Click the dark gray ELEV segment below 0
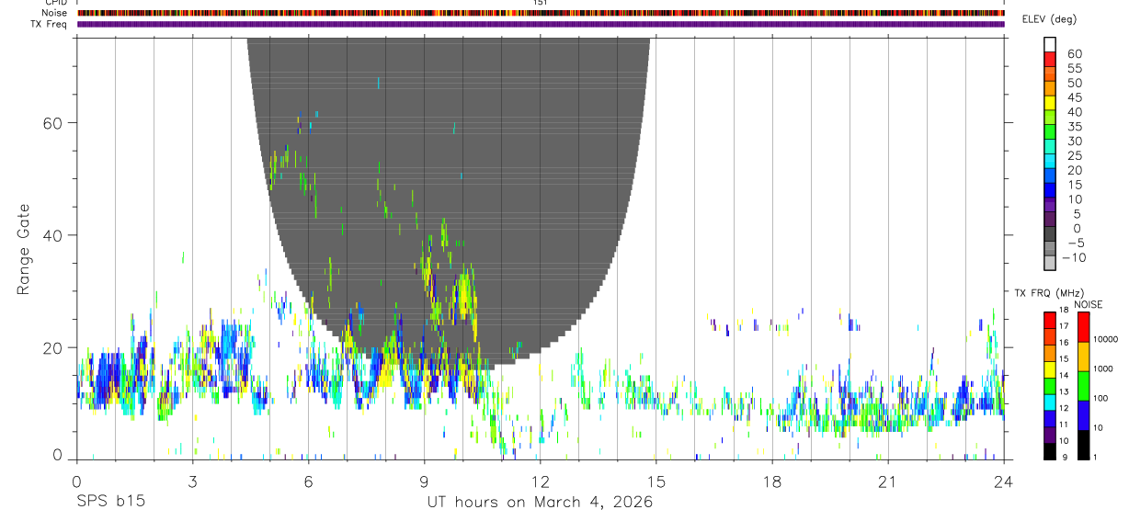The height and width of the screenshot is (521, 1129). pos(1050,233)
